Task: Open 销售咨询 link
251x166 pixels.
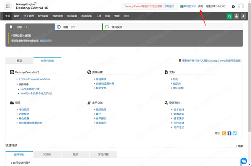Action: pyautogui.click(x=179, y=114)
